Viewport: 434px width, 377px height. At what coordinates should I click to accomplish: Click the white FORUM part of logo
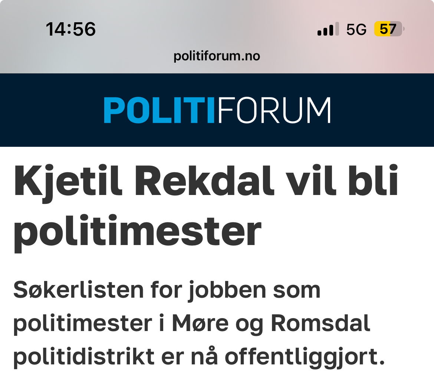coord(274,110)
